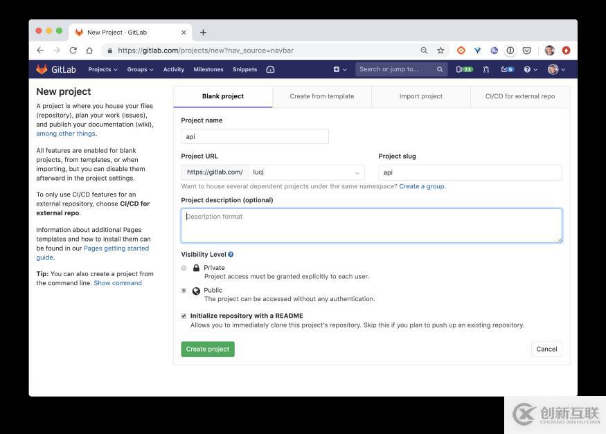This screenshot has height=434, width=606.
Task: Open issues counter showing 23
Action: click(464, 69)
